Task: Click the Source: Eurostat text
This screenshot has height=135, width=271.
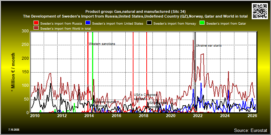Action: coord(250,130)
